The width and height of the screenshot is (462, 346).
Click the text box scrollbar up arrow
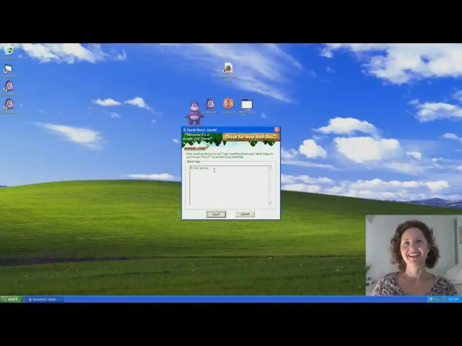[270, 168]
